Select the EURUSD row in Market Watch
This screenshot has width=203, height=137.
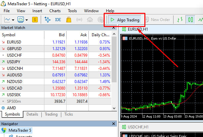pyautogui.click(x=56, y=42)
